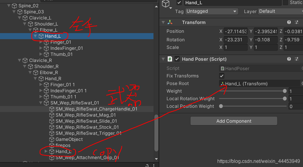
Task: Click the Shoulder_R cube icon
Action: pos(30,66)
